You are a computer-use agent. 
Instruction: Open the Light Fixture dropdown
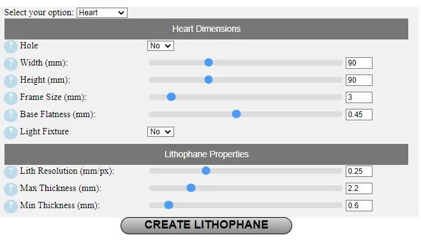click(161, 132)
